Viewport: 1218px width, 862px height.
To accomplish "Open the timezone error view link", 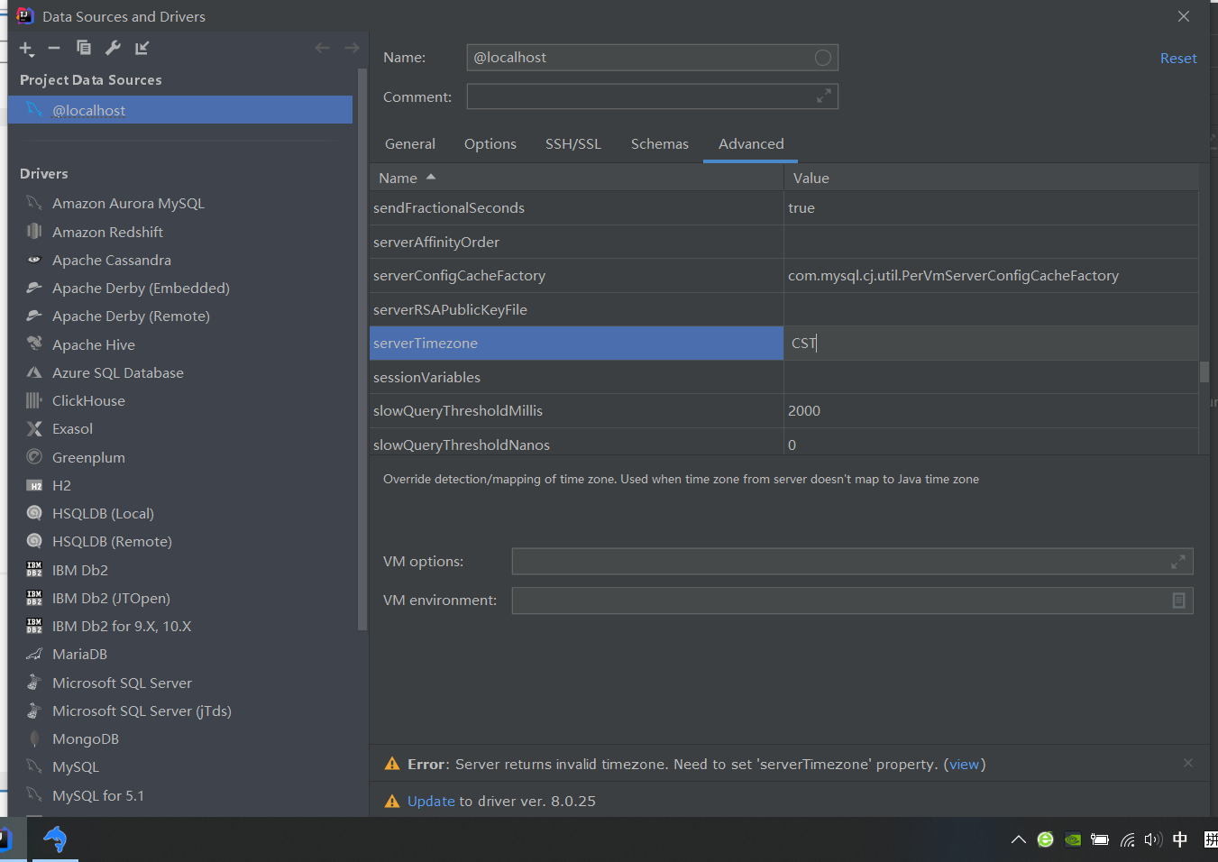I will tap(964, 764).
